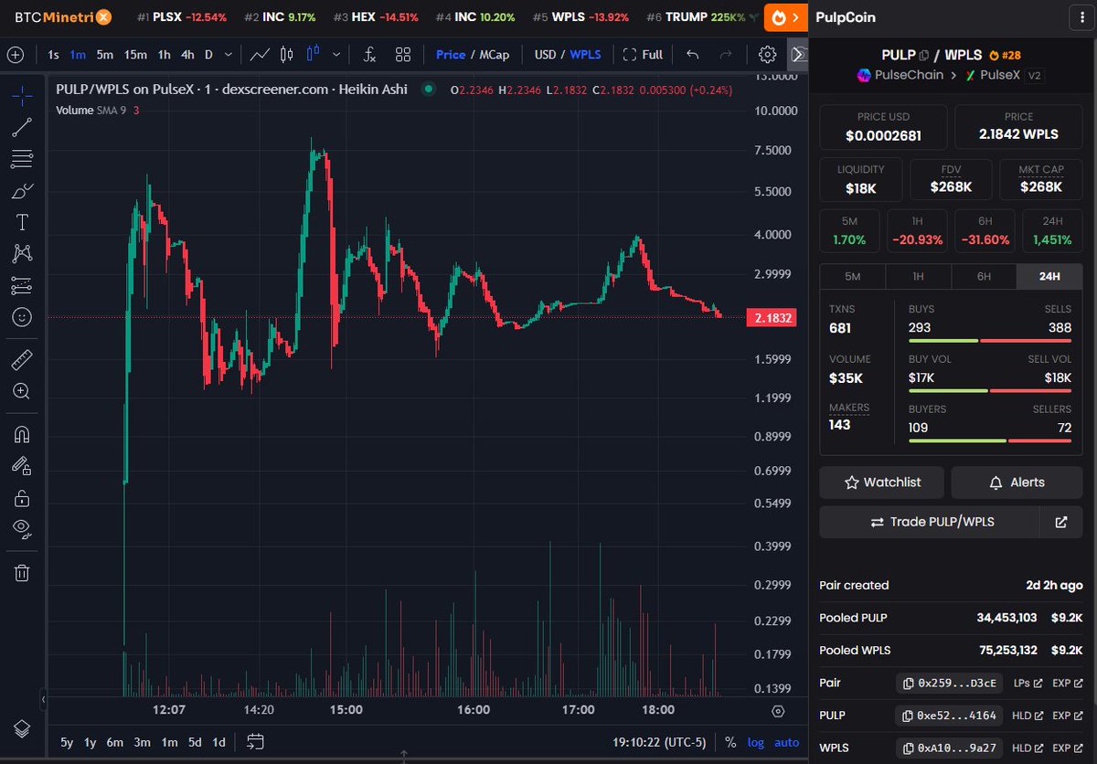This screenshot has height=764, width=1097.
Task: Copy Pair address 0x259...D3cE
Action: [949, 683]
